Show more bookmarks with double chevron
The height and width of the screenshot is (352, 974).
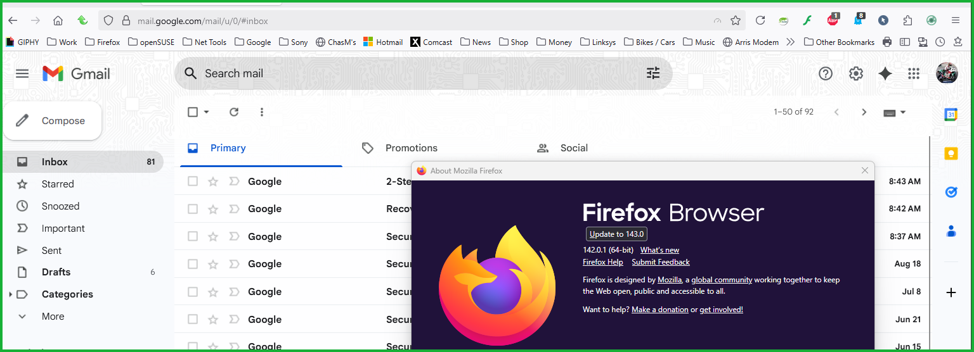[790, 42]
